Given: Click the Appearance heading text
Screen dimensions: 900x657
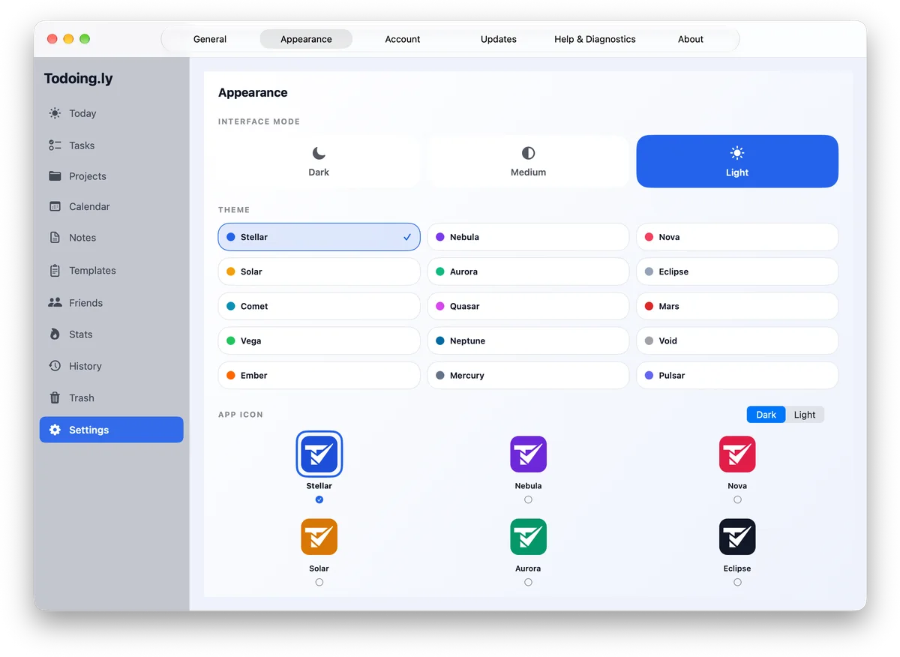Looking at the screenshot, I should coord(253,93).
